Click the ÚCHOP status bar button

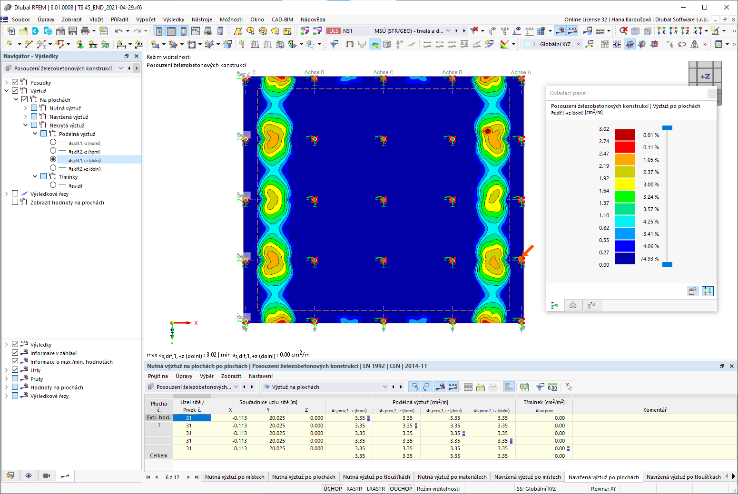pyautogui.click(x=333, y=489)
